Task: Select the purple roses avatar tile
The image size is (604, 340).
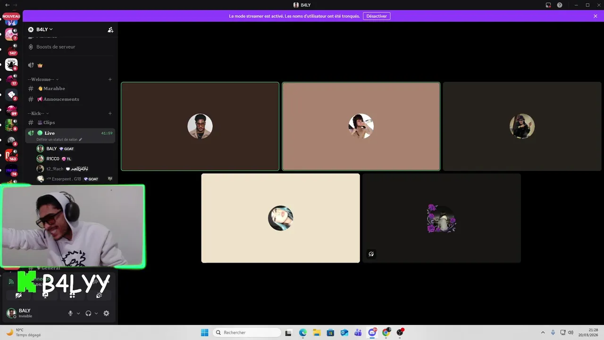Action: click(x=442, y=218)
